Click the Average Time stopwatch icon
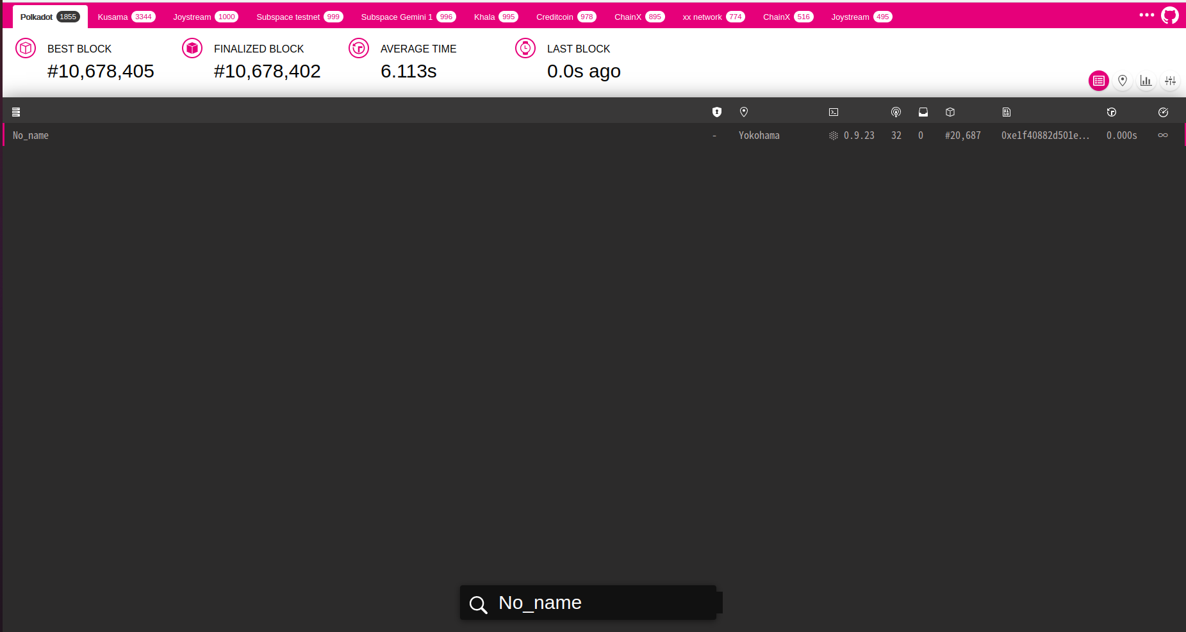This screenshot has height=632, width=1186. tap(359, 48)
